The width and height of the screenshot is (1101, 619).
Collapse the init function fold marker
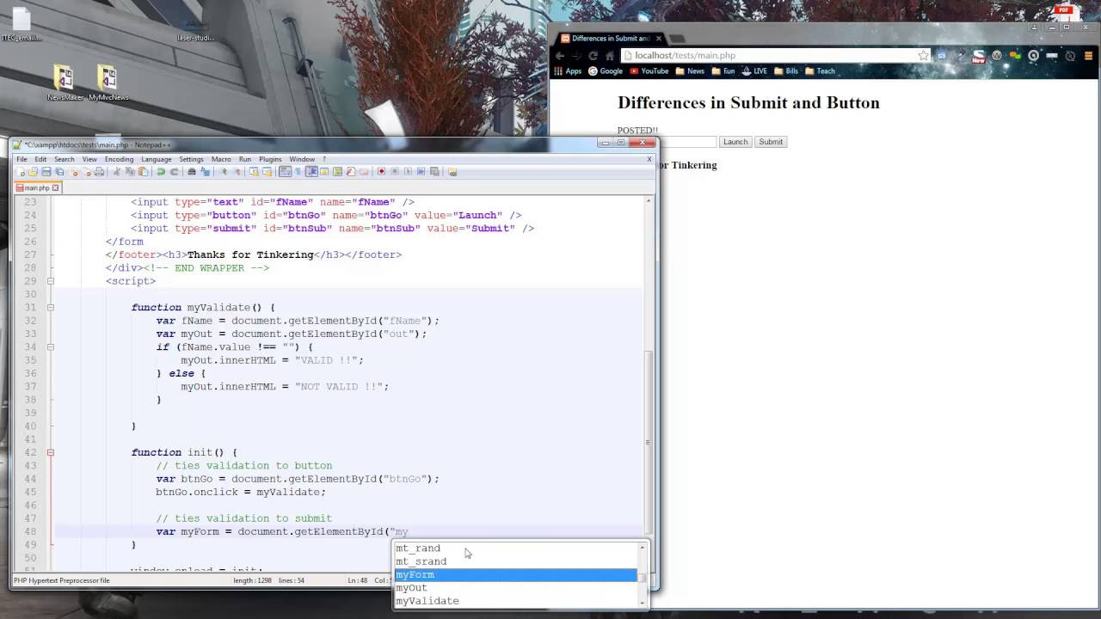[x=51, y=452]
